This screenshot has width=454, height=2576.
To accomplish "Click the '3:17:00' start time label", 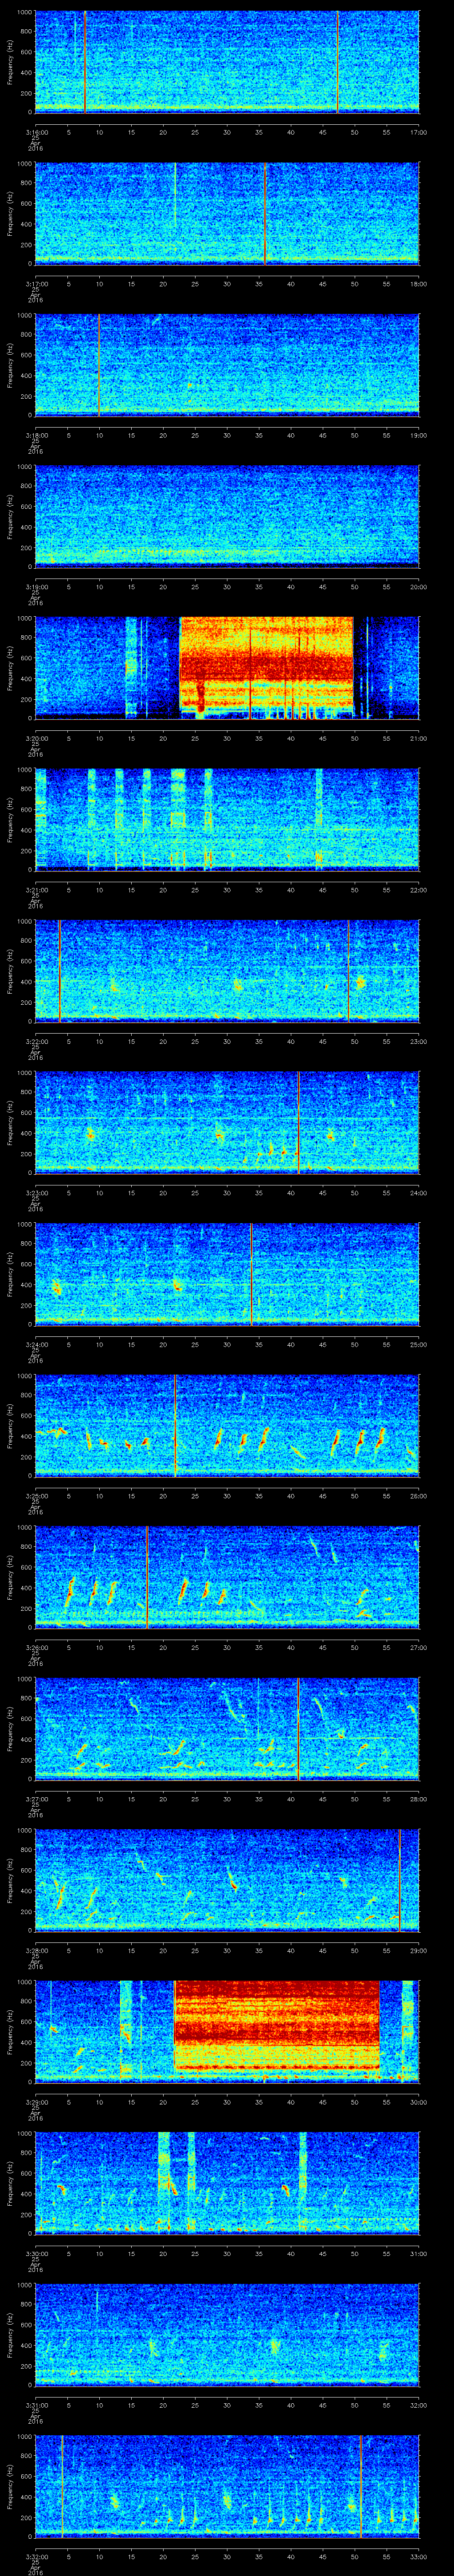I will (x=36, y=284).
